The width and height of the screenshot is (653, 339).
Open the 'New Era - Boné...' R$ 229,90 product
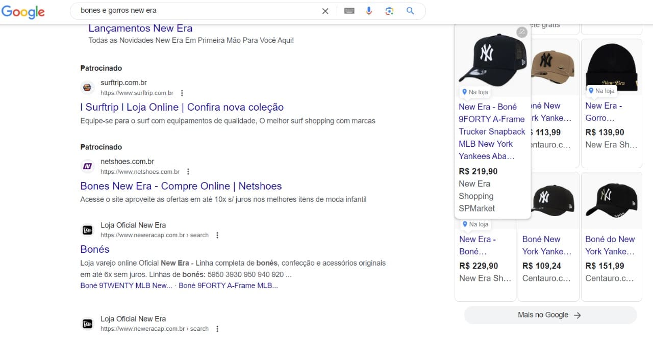[x=478, y=245]
